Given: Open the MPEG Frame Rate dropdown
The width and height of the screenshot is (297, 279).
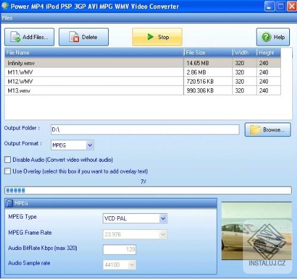Looking at the screenshot, I should pyautogui.click(x=163, y=235).
